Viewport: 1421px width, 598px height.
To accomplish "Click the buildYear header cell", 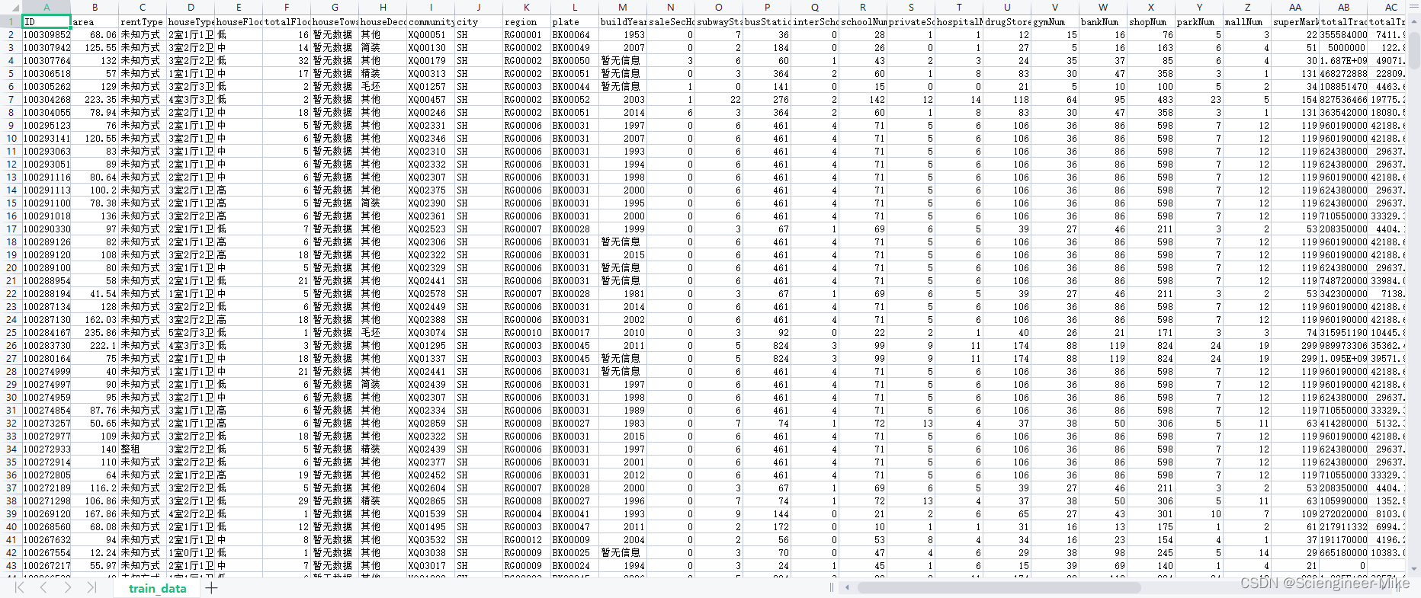I will 623,21.
